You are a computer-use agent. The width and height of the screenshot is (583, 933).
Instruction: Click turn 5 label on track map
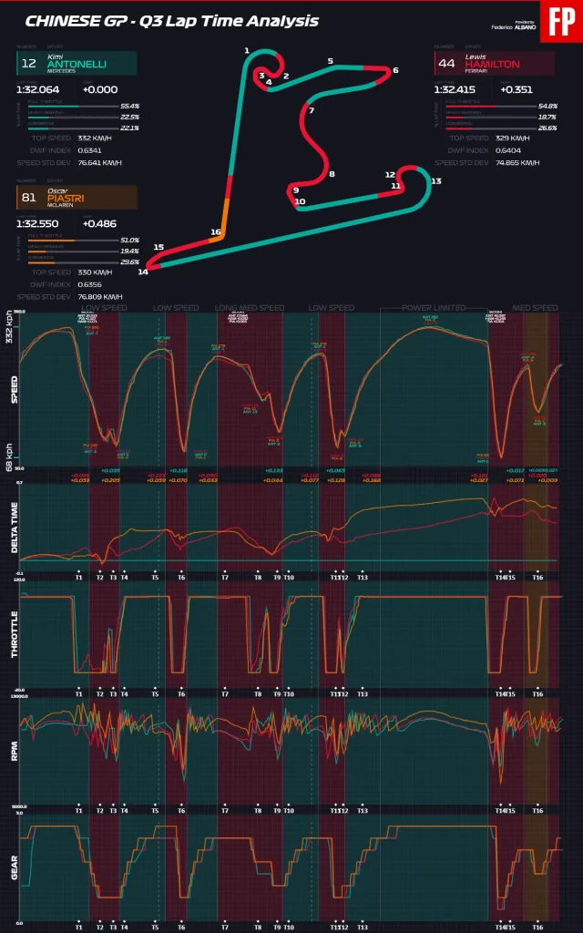[330, 61]
